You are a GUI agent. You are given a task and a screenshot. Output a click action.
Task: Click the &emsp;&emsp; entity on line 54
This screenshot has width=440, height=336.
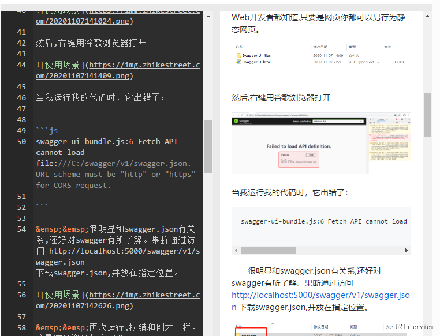(62, 229)
